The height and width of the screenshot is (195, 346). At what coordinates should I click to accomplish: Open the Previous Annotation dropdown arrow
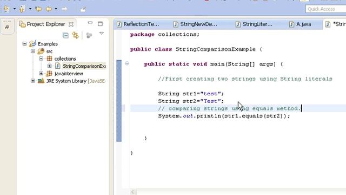[x=30, y=9]
